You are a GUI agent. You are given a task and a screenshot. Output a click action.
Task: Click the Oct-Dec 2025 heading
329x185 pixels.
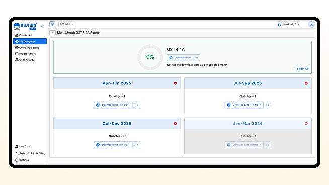click(117, 123)
